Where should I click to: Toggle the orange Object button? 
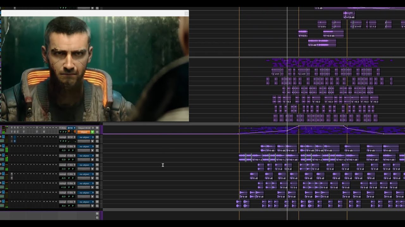tap(84, 132)
